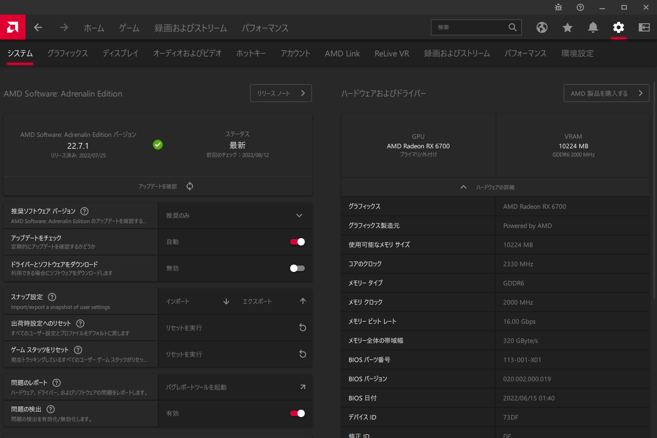This screenshot has width=657, height=438.
Task: Open リリース ノート button
Action: coord(281,93)
